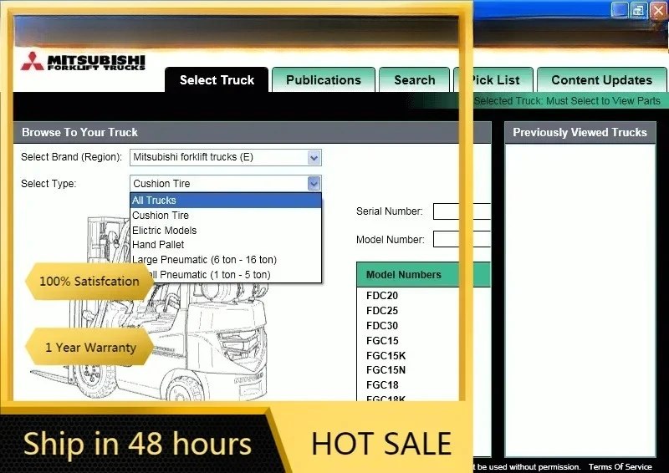669x473 pixels.
Task: Select model FDC30 in Model Numbers
Action: [382, 325]
